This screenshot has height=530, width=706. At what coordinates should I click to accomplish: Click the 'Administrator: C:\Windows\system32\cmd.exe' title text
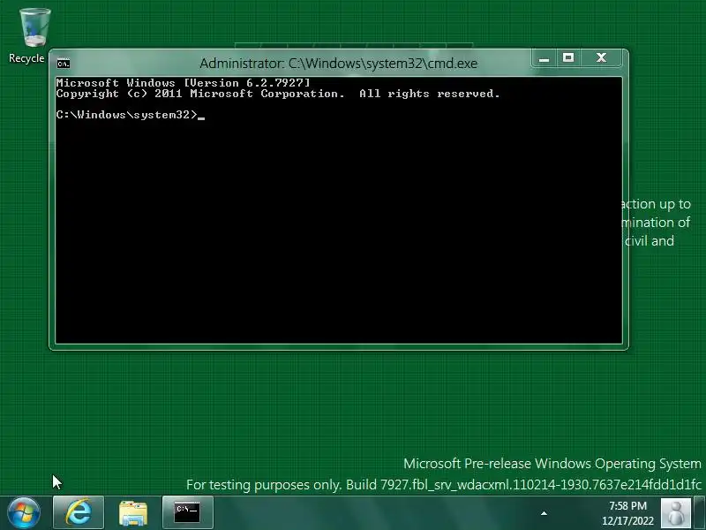(x=338, y=64)
